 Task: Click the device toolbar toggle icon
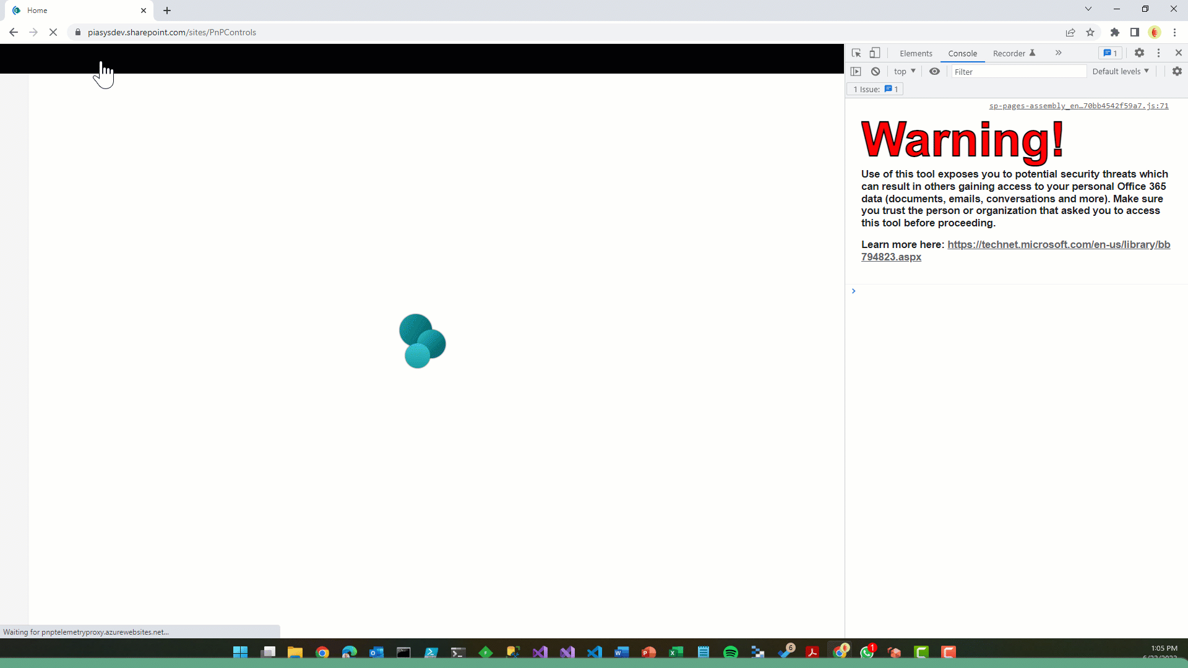[875, 52]
